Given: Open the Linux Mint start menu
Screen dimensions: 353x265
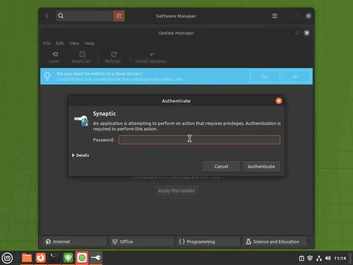Looking at the screenshot, I should point(7,258).
